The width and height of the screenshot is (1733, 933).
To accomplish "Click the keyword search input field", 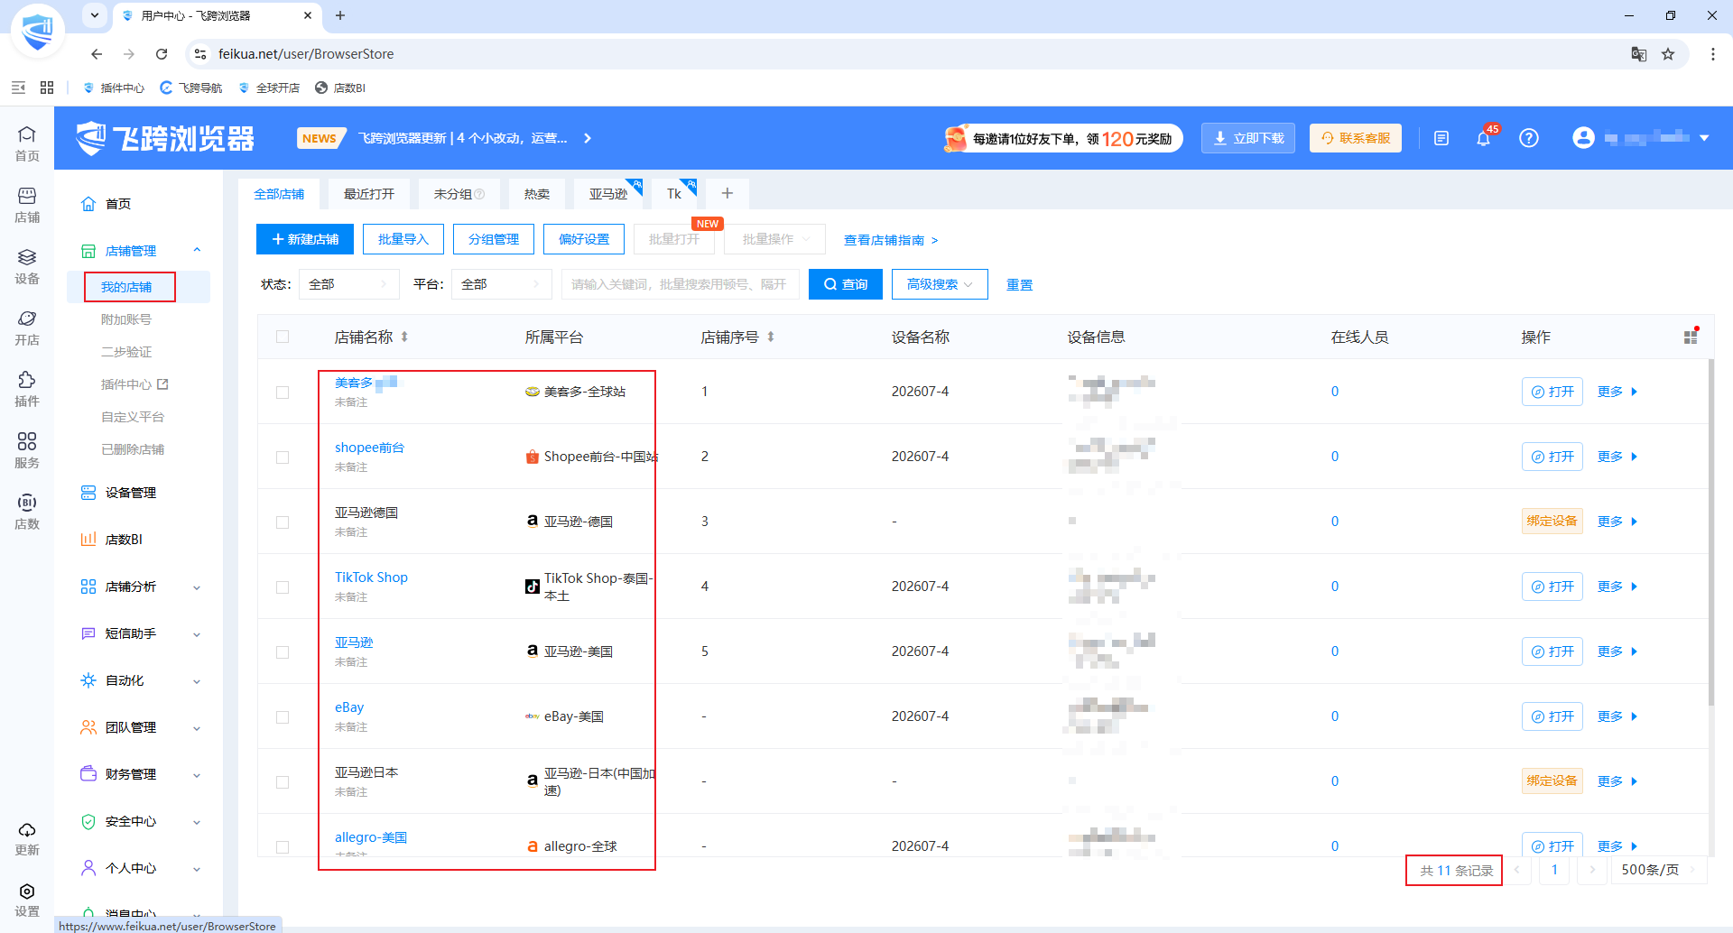I will (x=681, y=284).
